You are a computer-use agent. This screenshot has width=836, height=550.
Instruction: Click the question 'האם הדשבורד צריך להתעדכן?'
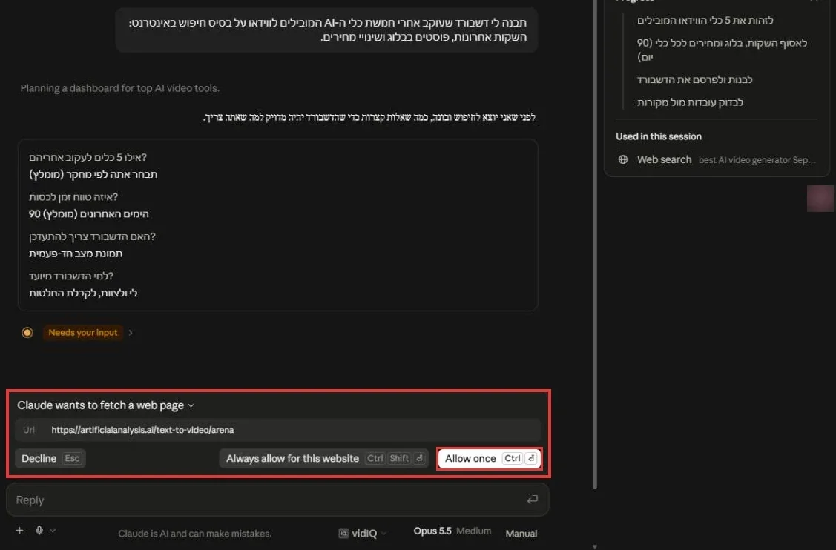coord(92,236)
